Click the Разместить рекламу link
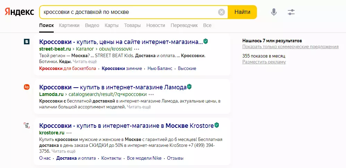Image resolution: width=346 pixels, height=168 pixels. point(264,62)
